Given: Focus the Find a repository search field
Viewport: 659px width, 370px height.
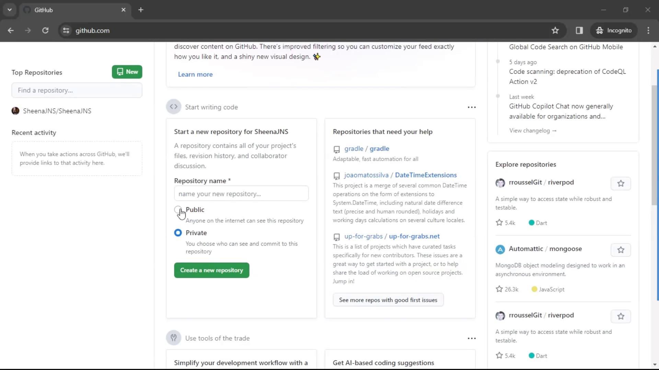Looking at the screenshot, I should tap(77, 90).
